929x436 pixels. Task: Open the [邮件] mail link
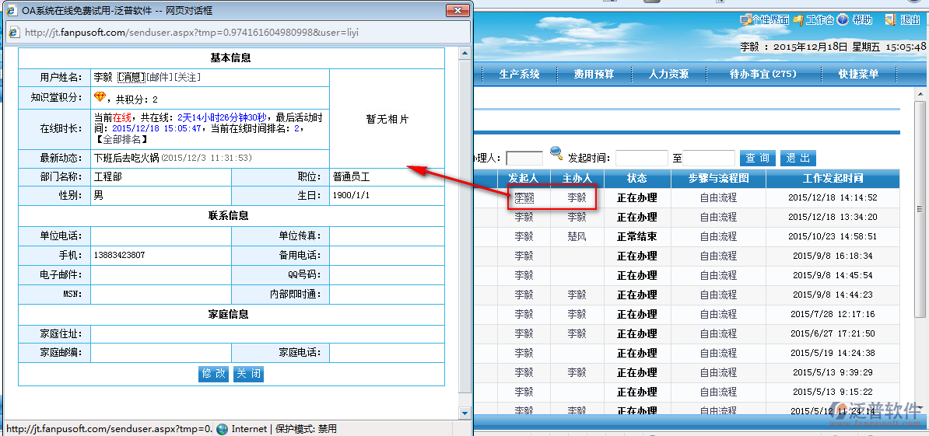click(x=160, y=77)
